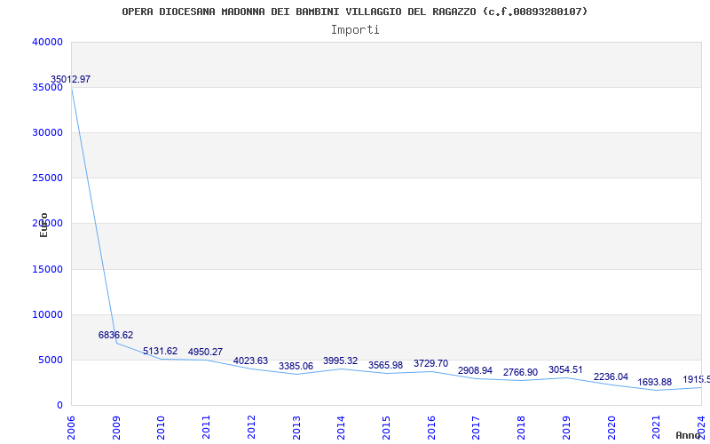Click the 'Importi' subtitle

[x=355, y=30]
